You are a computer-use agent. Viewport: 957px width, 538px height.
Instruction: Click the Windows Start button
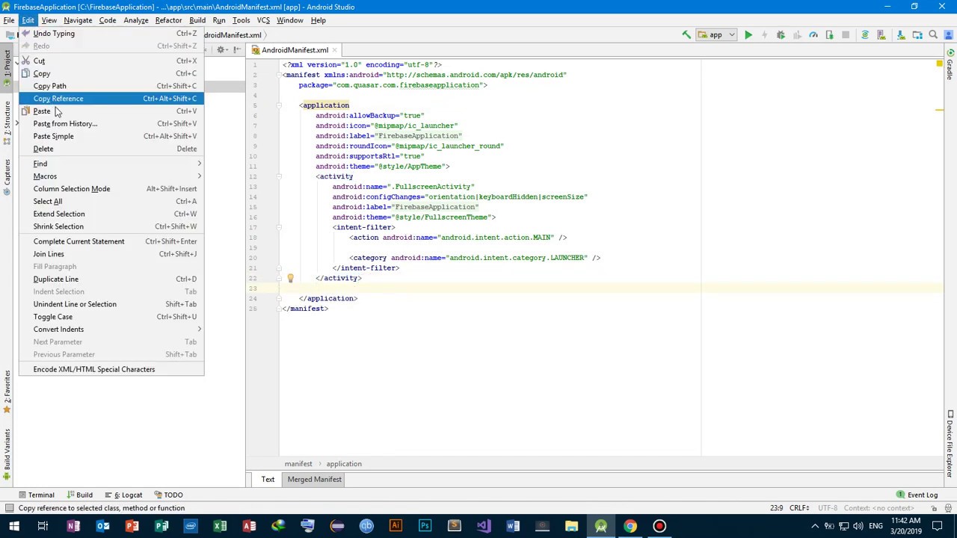coord(14,526)
